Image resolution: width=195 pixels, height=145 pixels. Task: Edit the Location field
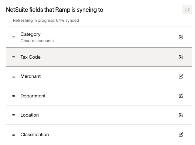(x=181, y=115)
